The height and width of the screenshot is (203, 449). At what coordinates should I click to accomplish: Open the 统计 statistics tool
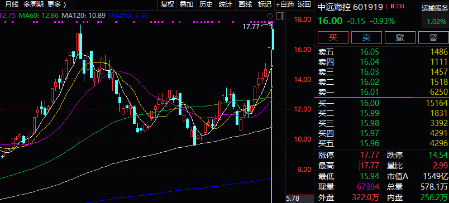click(226, 4)
